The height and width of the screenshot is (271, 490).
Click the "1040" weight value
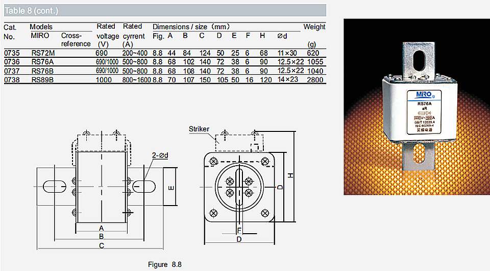tap(315, 71)
